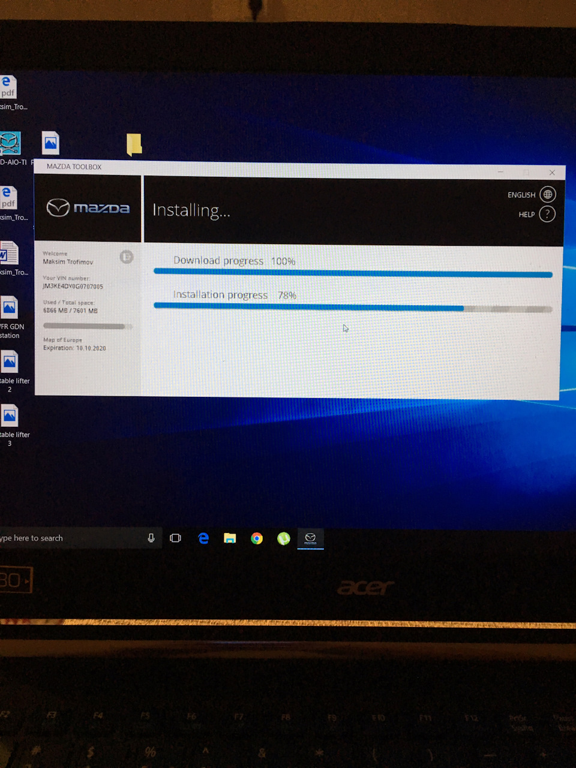Click the Installation progress bar
576x768 pixels.
[x=353, y=308]
